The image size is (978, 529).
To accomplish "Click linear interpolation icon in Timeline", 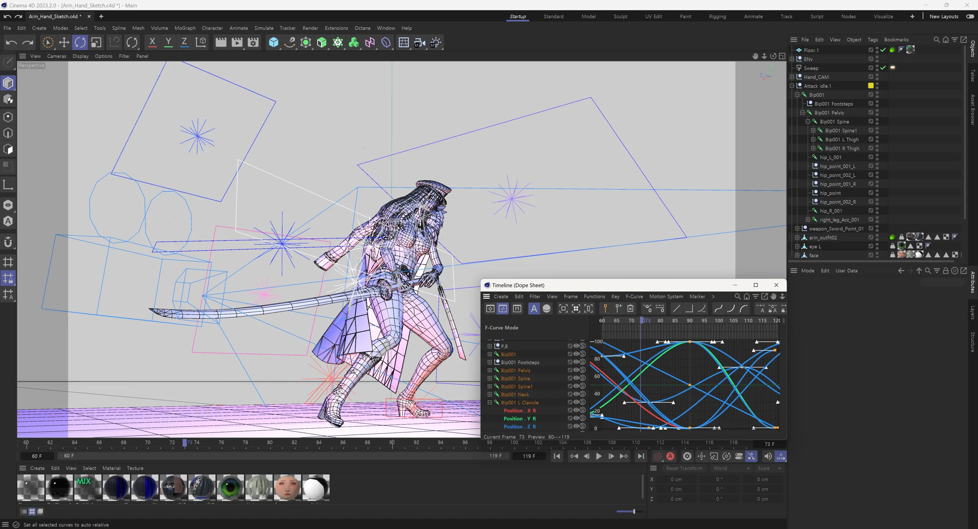I will point(676,309).
